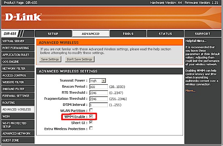Click the Helpful Hints heading
Image resolution: width=223 pixels, height=146 pixels.
tap(196, 41)
